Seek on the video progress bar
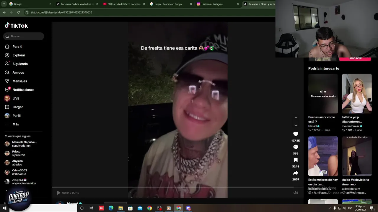The height and width of the screenshot is (212, 378). 178,187
